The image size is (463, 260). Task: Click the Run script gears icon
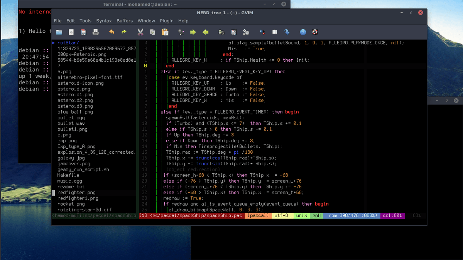click(246, 32)
